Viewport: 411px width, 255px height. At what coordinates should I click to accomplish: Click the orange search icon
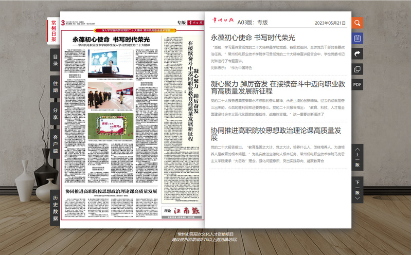point(357,23)
